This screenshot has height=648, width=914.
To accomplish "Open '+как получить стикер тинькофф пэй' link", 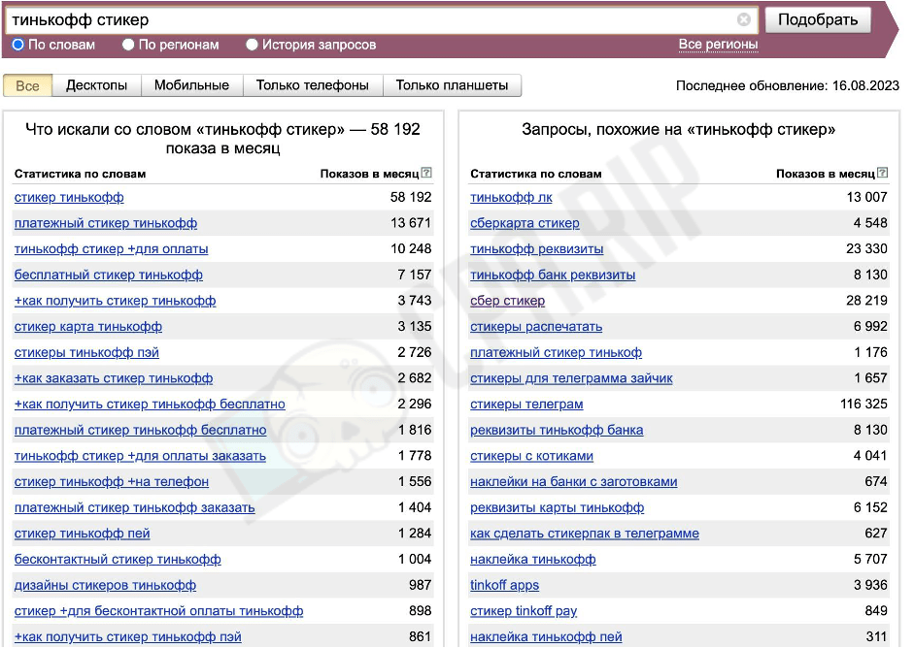I will point(127,637).
